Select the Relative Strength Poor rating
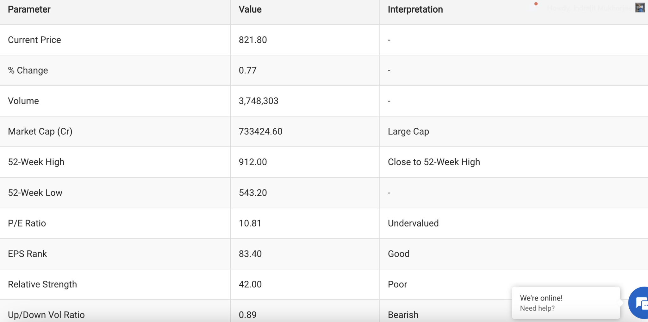This screenshot has height=322, width=648. [398, 284]
